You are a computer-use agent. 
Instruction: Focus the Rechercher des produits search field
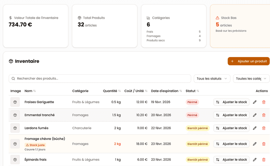point(100,79)
